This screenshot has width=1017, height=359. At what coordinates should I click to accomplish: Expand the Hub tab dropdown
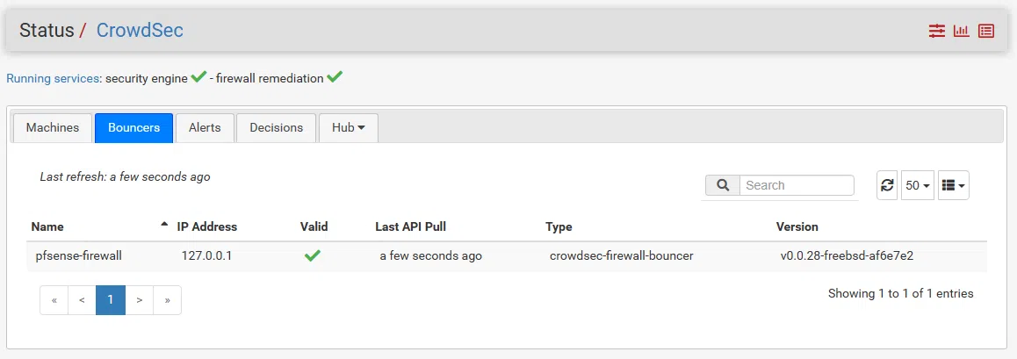349,127
